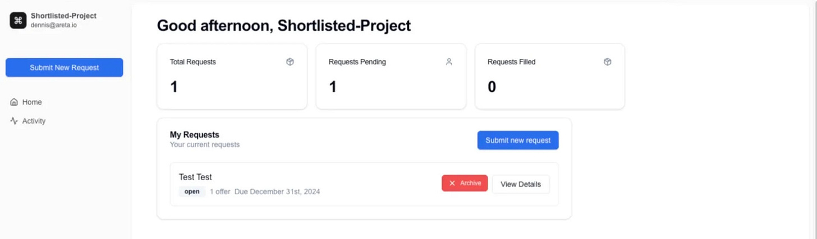Screen dimensions: 817x239
Task: Click the box icon on Requests Filled card
Action: click(608, 62)
